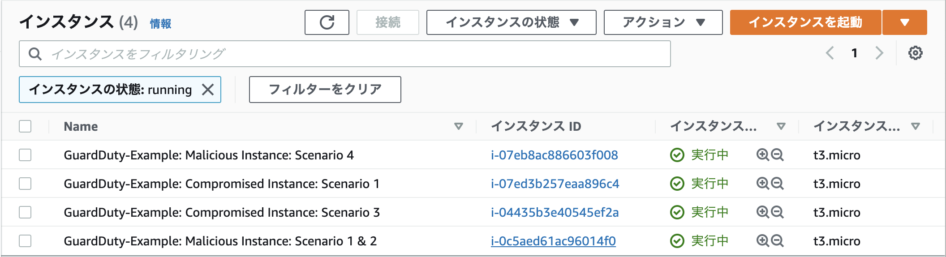This screenshot has height=257, width=946.
Task: Click the インスタンス ID column header
Action: click(x=536, y=126)
